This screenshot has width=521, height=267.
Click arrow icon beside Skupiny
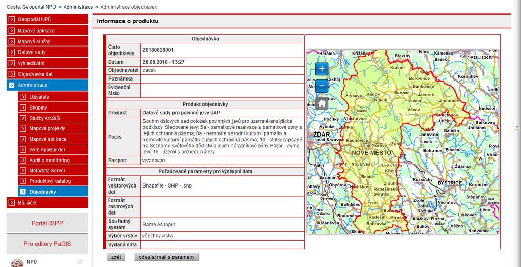pos(23,108)
